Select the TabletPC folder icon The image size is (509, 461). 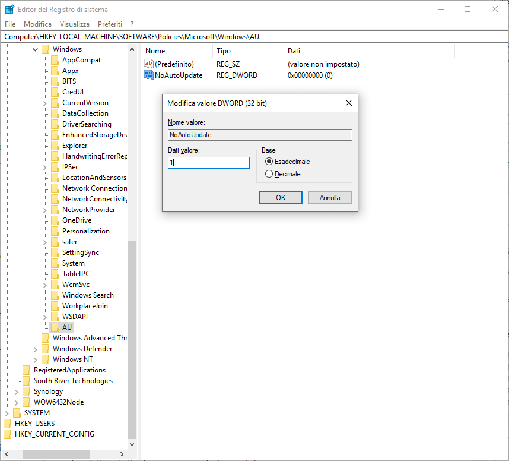55,274
